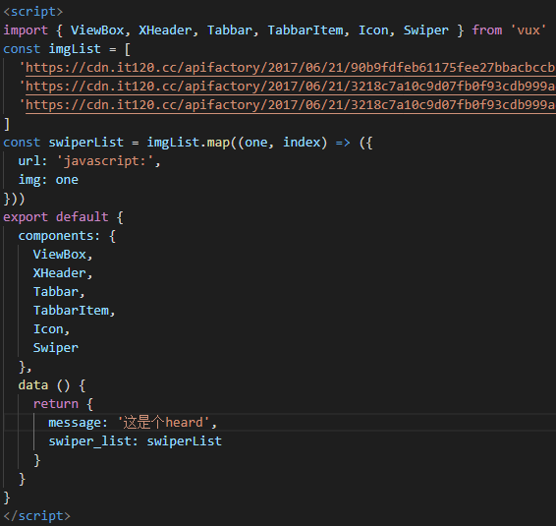The image size is (556, 526).
Task: Click Icon in the import statement
Action: [373, 30]
